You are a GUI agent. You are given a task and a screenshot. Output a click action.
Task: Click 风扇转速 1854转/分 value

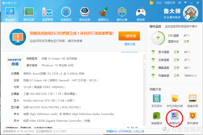pyautogui.click(x=190, y=75)
